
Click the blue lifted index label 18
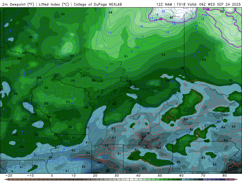click(157, 14)
